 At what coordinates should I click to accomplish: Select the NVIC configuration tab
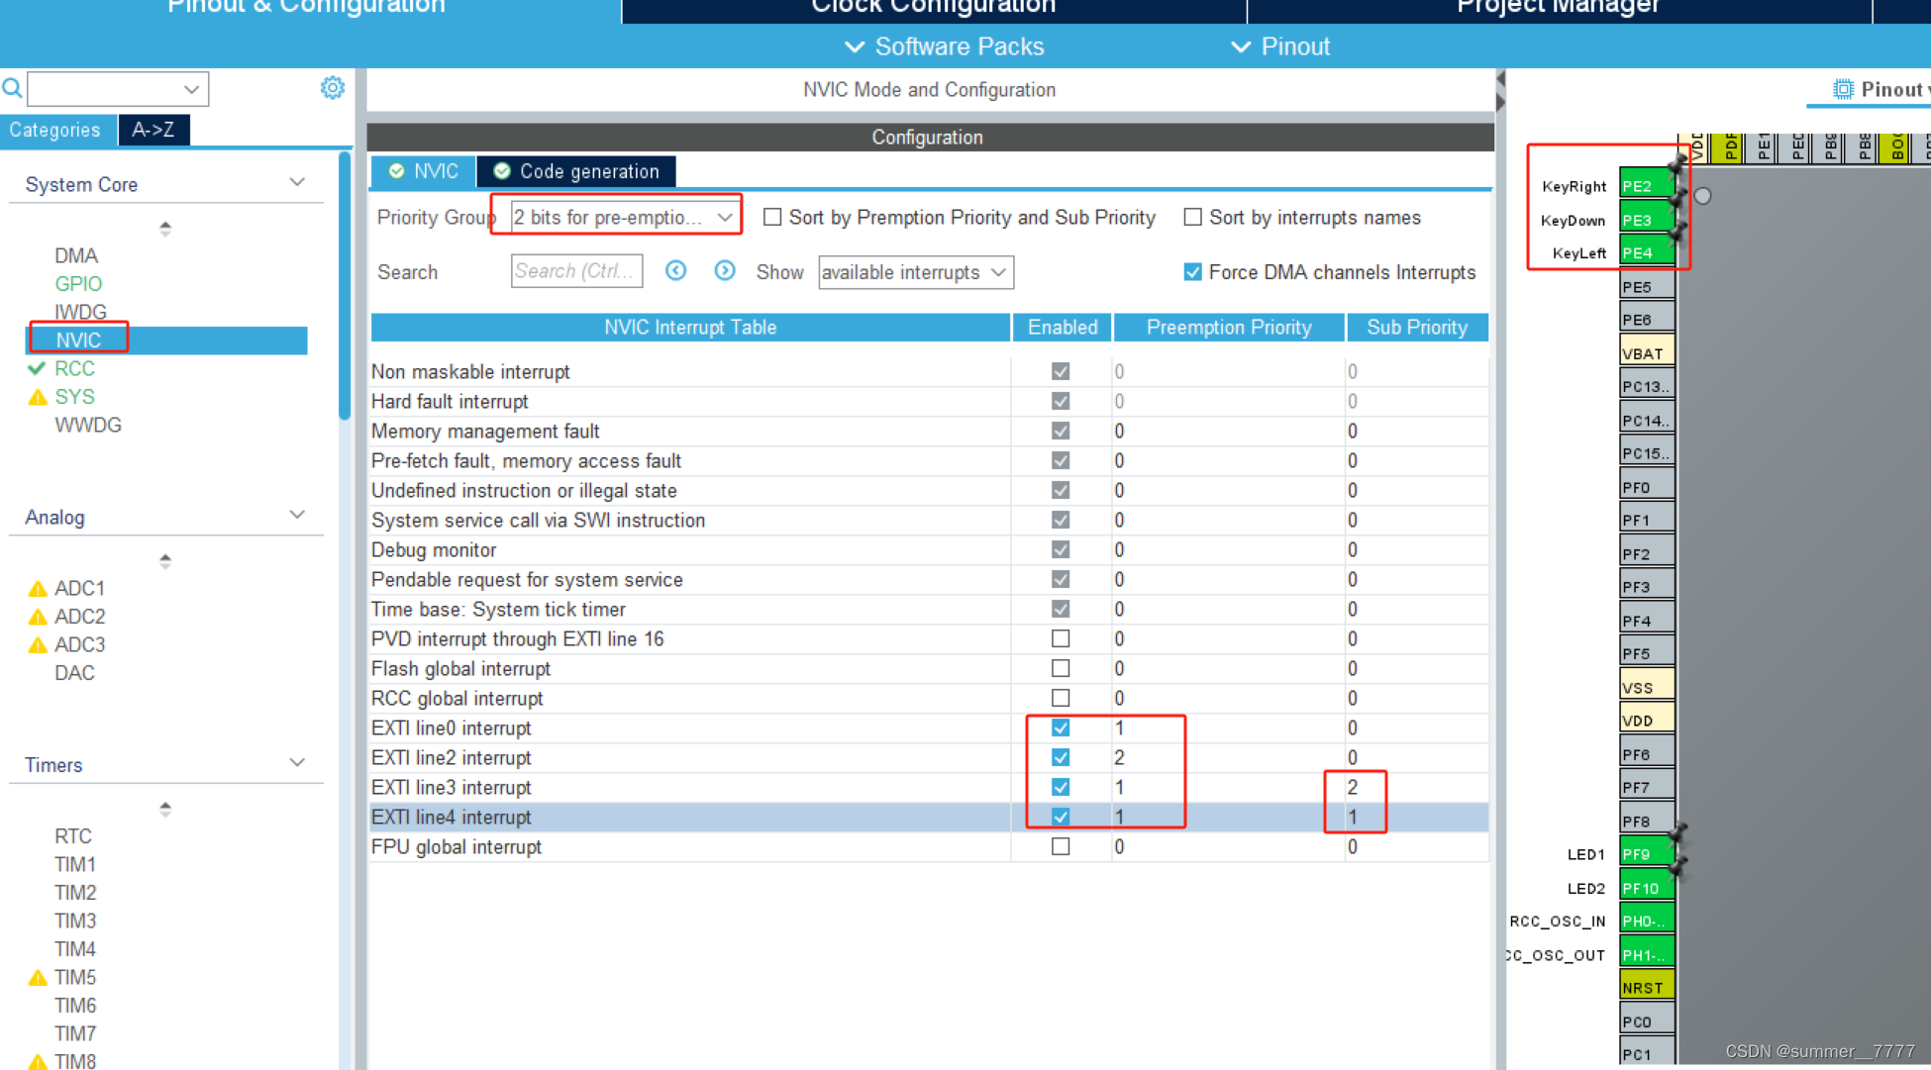click(423, 171)
